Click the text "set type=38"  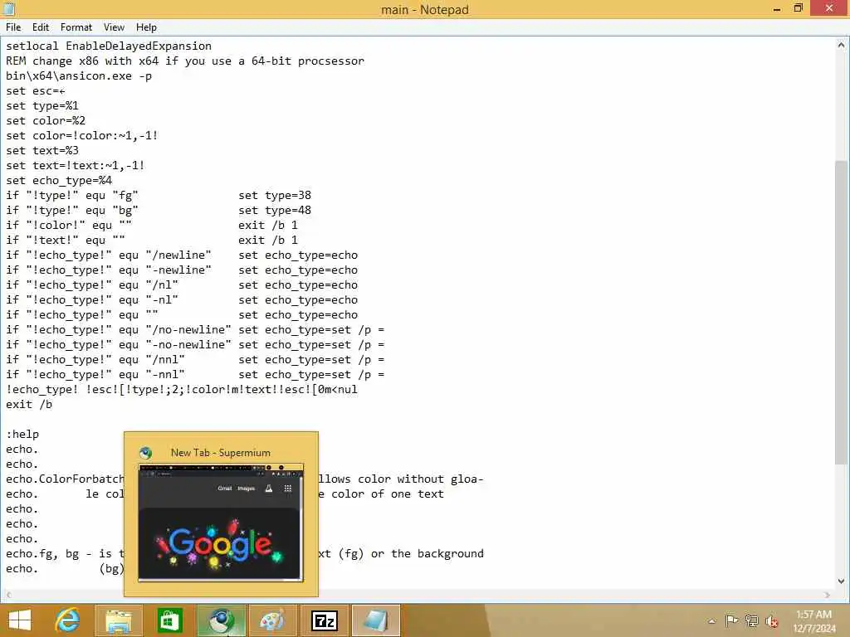pos(275,195)
